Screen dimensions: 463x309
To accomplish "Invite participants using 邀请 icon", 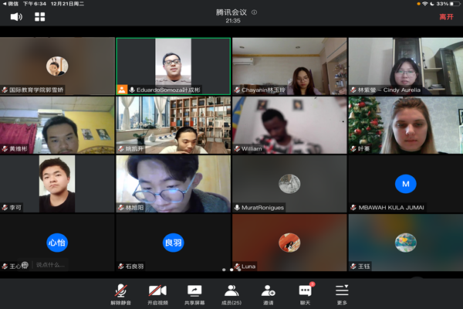I will coord(269,294).
